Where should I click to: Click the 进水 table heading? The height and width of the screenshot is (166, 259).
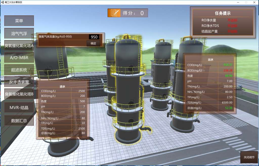pos(62,86)
